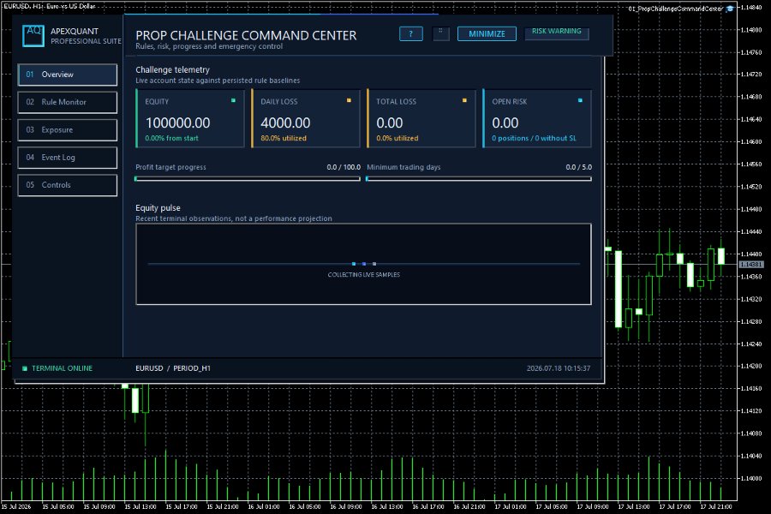Click the 'Equity pulse' heading

(x=158, y=208)
